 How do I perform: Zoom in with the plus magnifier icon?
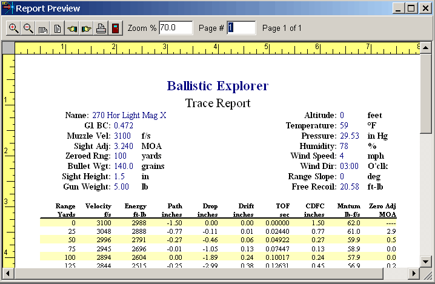click(x=13, y=28)
